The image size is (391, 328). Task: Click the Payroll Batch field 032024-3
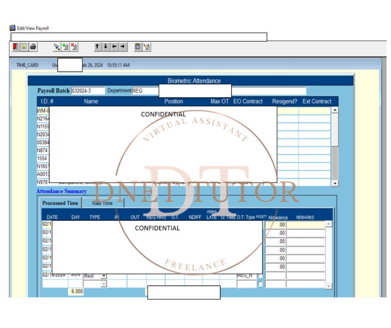coord(88,91)
